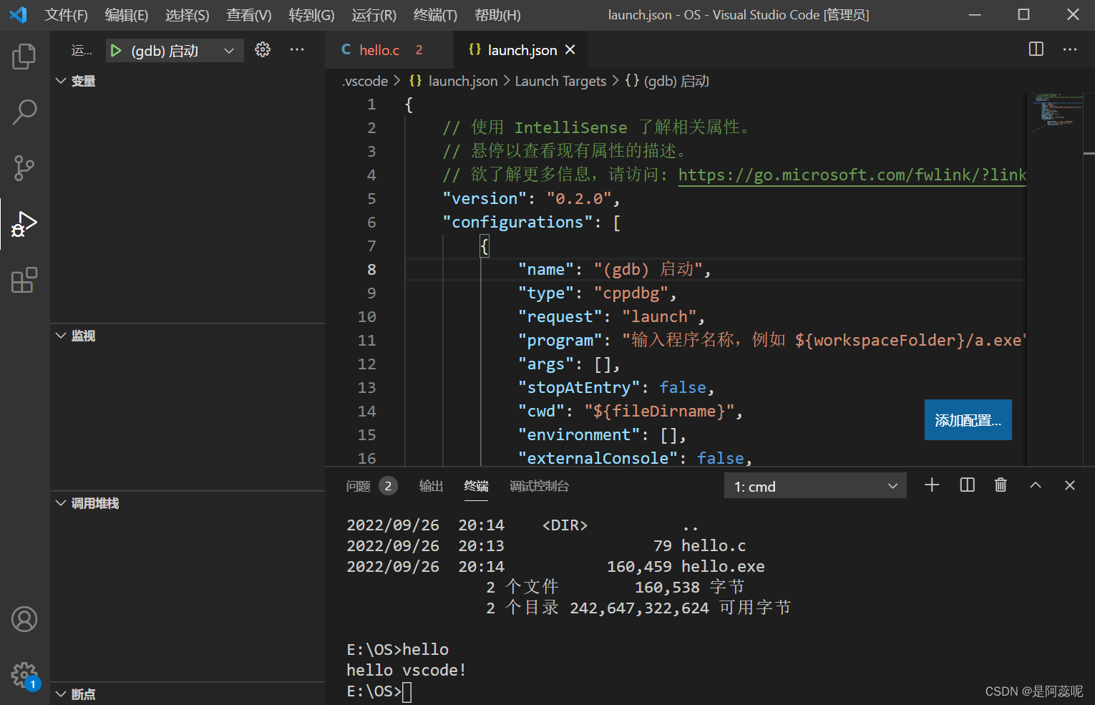1095x705 pixels.
Task: Click the 添加配置... button
Action: tap(968, 420)
